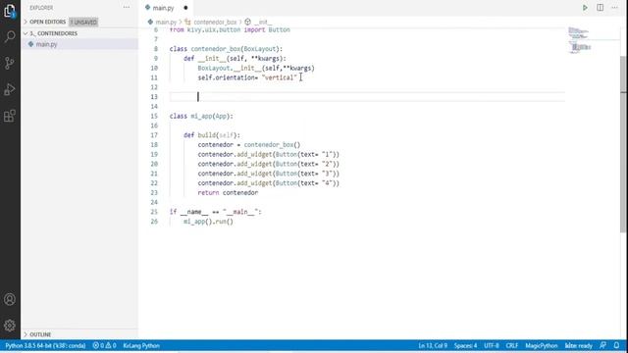Click contenedor_box in the breadcrumb

(x=215, y=22)
